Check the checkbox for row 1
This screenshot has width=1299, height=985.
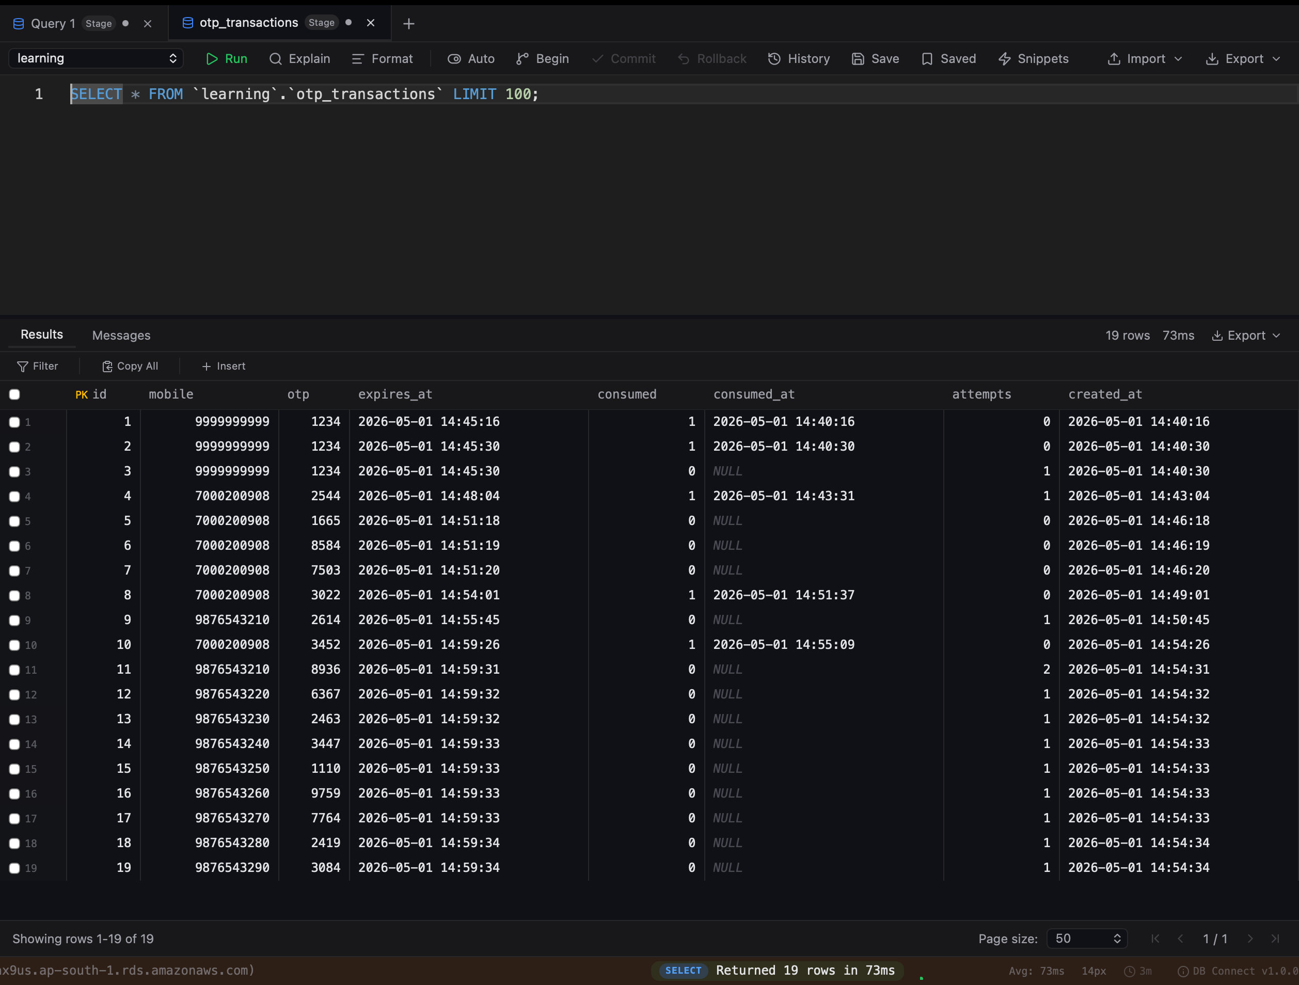(14, 422)
